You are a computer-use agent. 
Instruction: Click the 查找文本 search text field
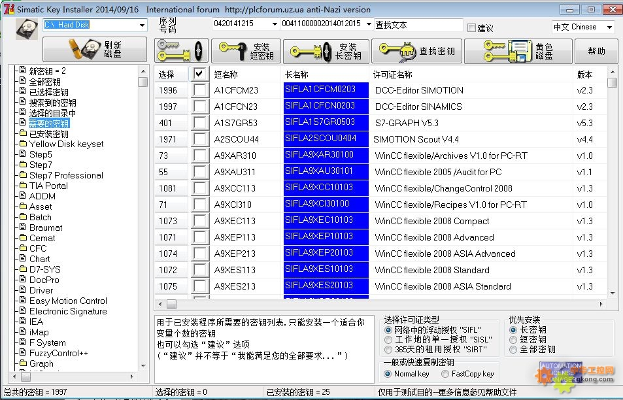point(418,25)
